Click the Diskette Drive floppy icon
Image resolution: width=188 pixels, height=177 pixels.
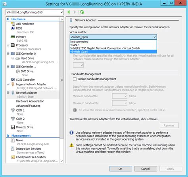pos(13,127)
